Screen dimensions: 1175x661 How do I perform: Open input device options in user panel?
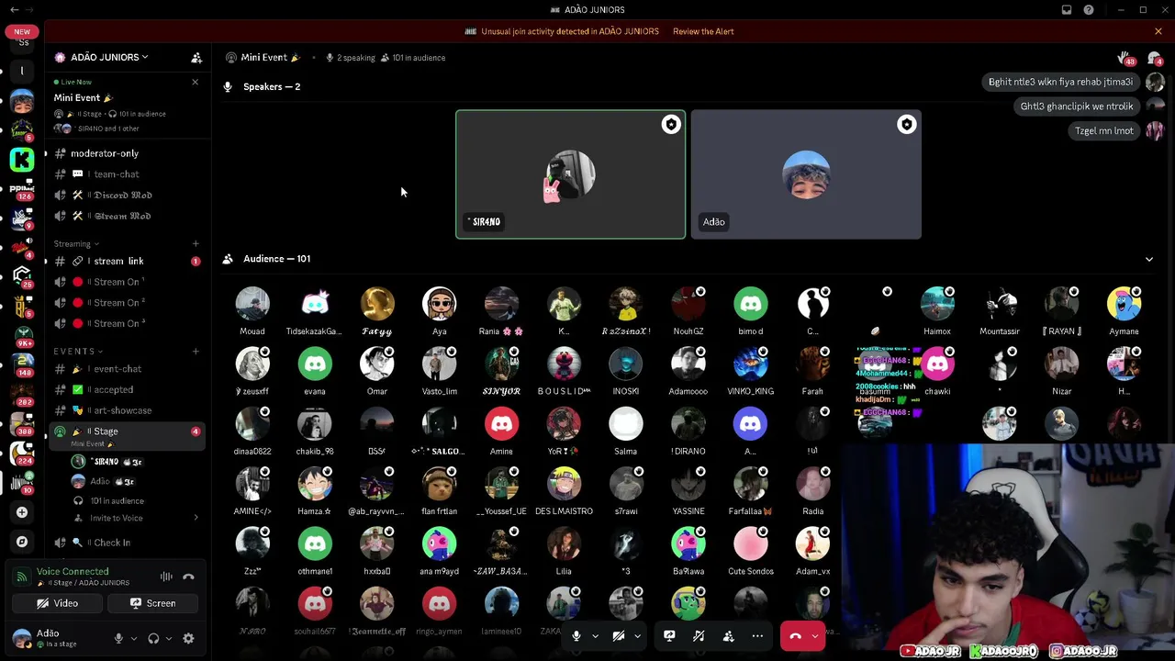(134, 639)
